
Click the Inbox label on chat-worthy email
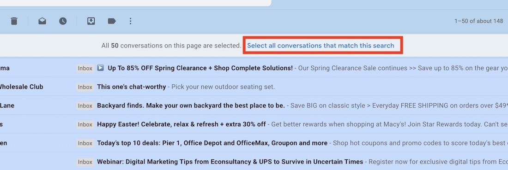coord(85,87)
